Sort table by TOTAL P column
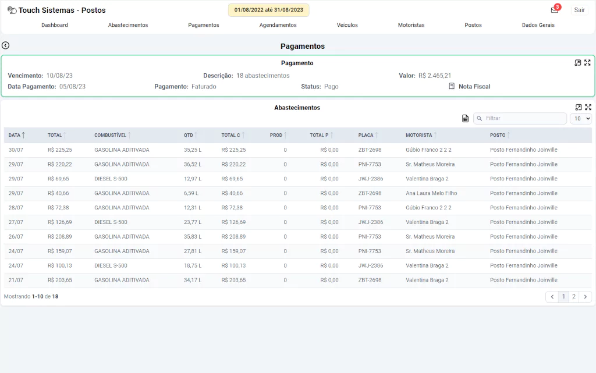This screenshot has width=596, height=373. tap(321, 135)
